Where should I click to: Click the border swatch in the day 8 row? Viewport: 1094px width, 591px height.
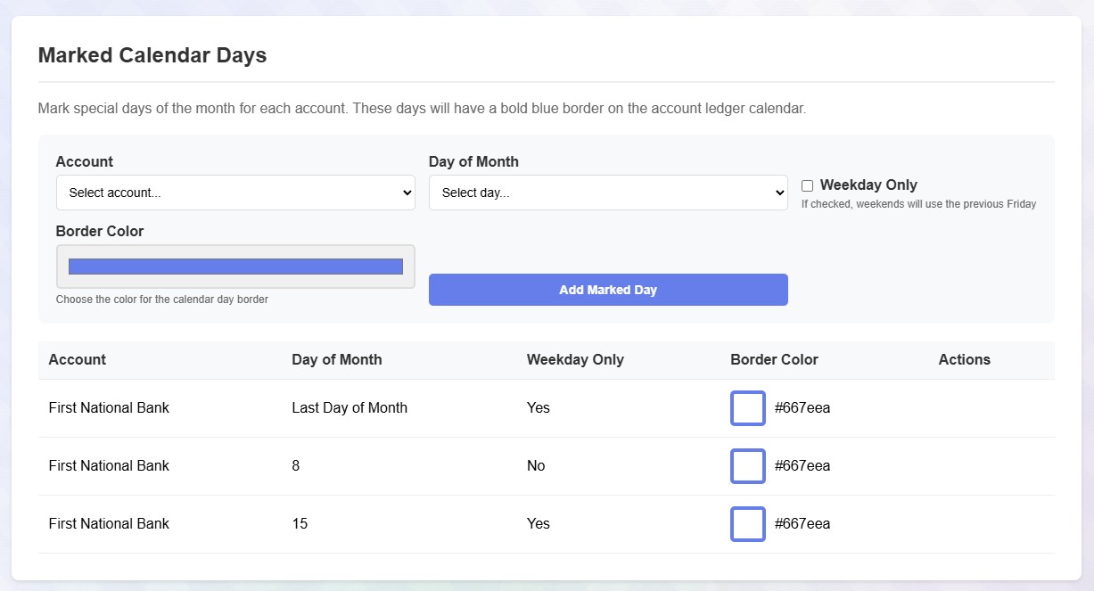747,466
